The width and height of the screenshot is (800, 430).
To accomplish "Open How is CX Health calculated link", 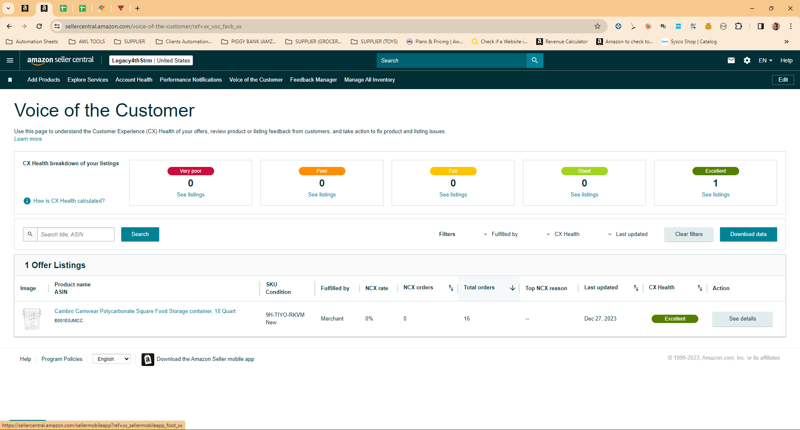I will (x=69, y=201).
